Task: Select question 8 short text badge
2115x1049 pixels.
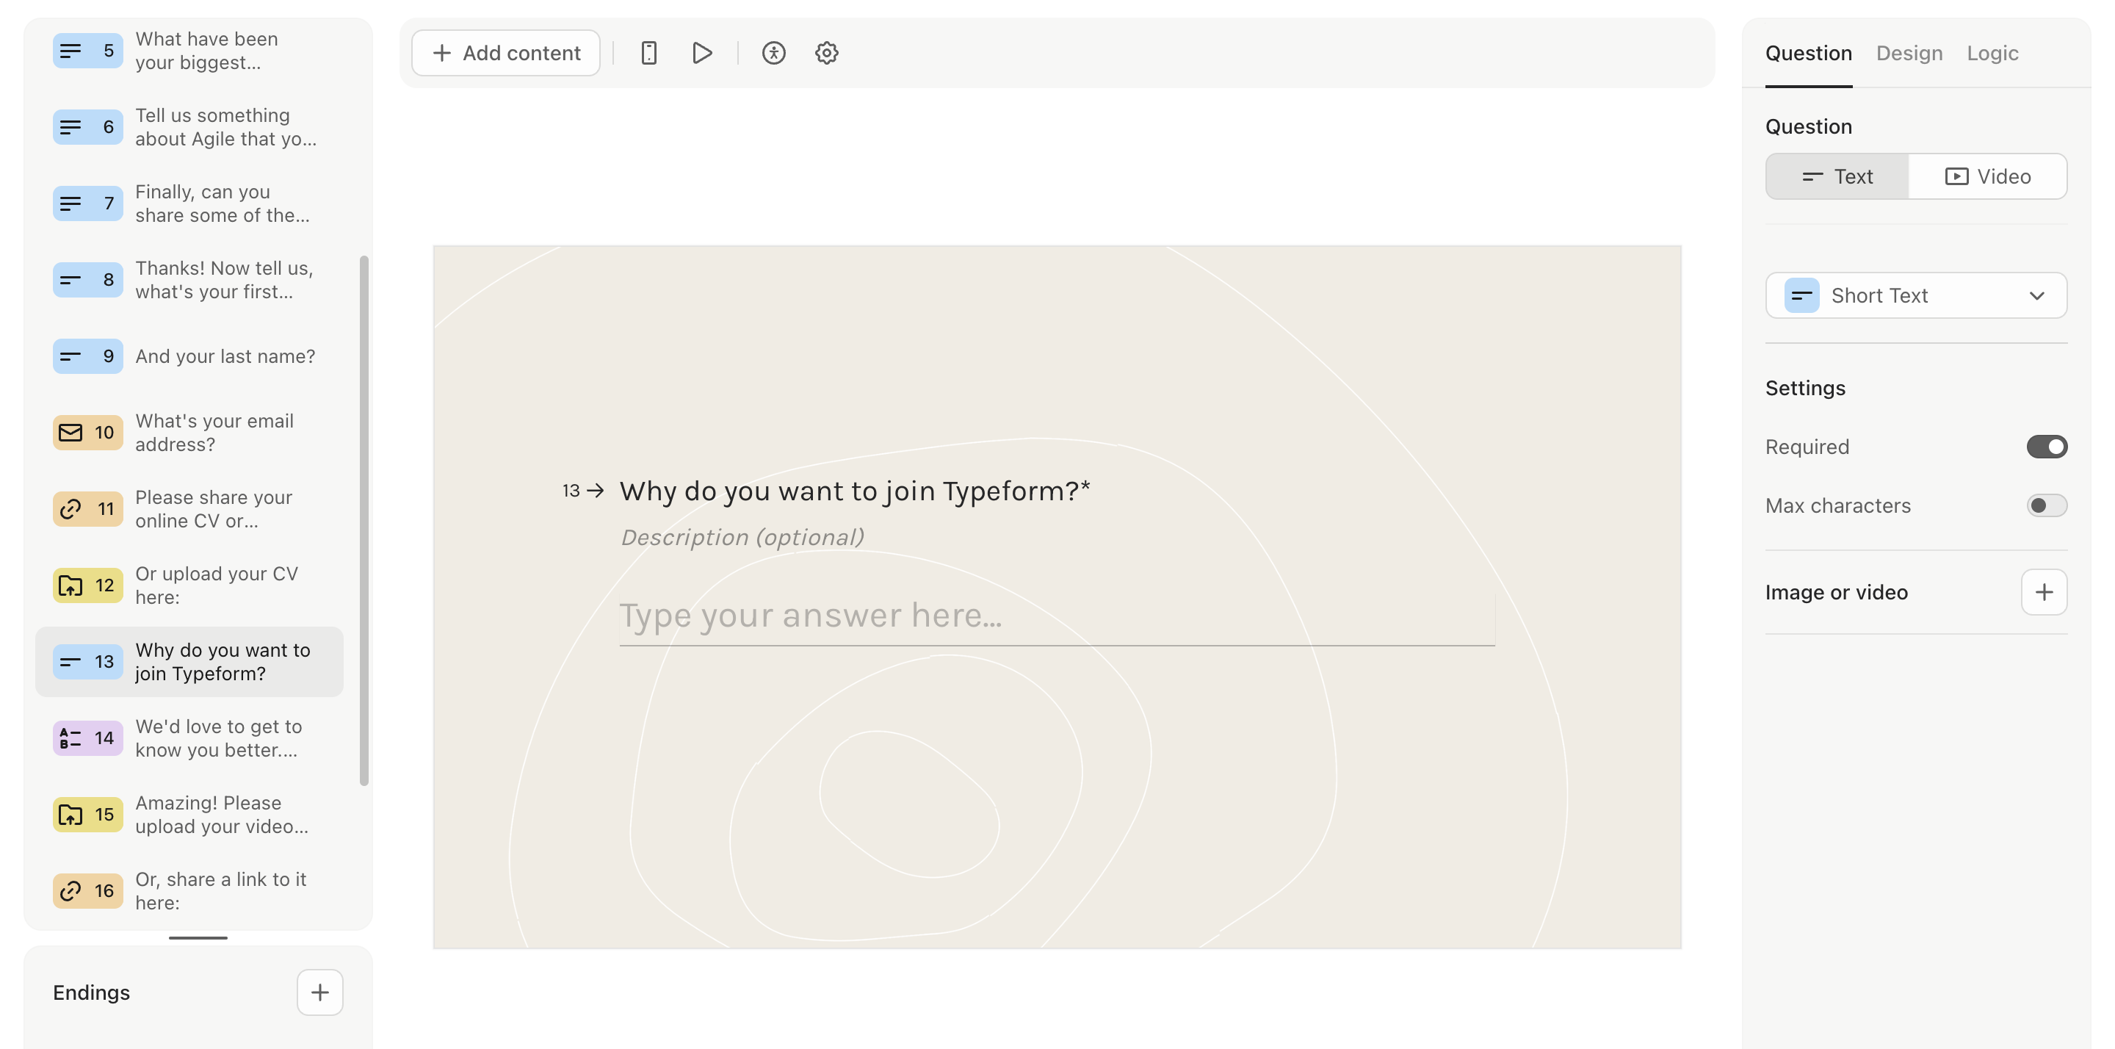Action: (88, 280)
